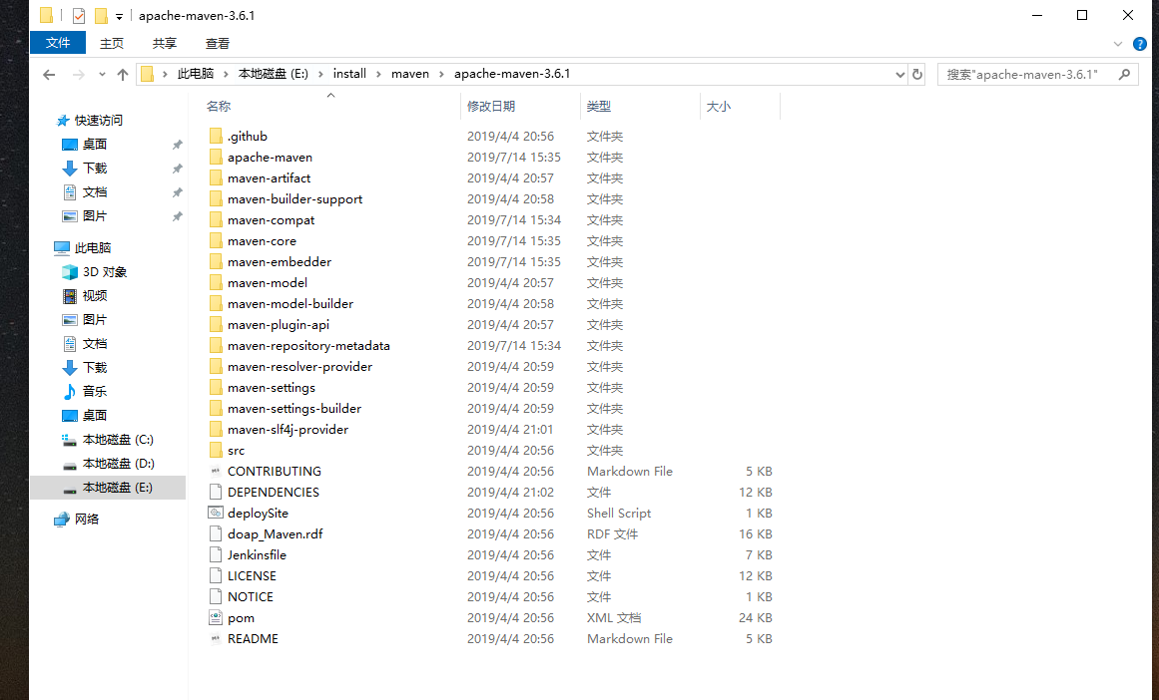Select the doap_Maven.rdf file icon
Image resolution: width=1159 pixels, height=700 pixels.
(216, 533)
